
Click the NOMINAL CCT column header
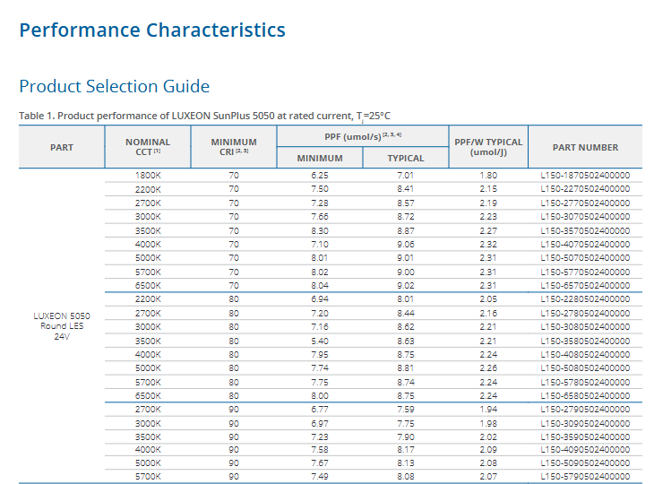148,147
